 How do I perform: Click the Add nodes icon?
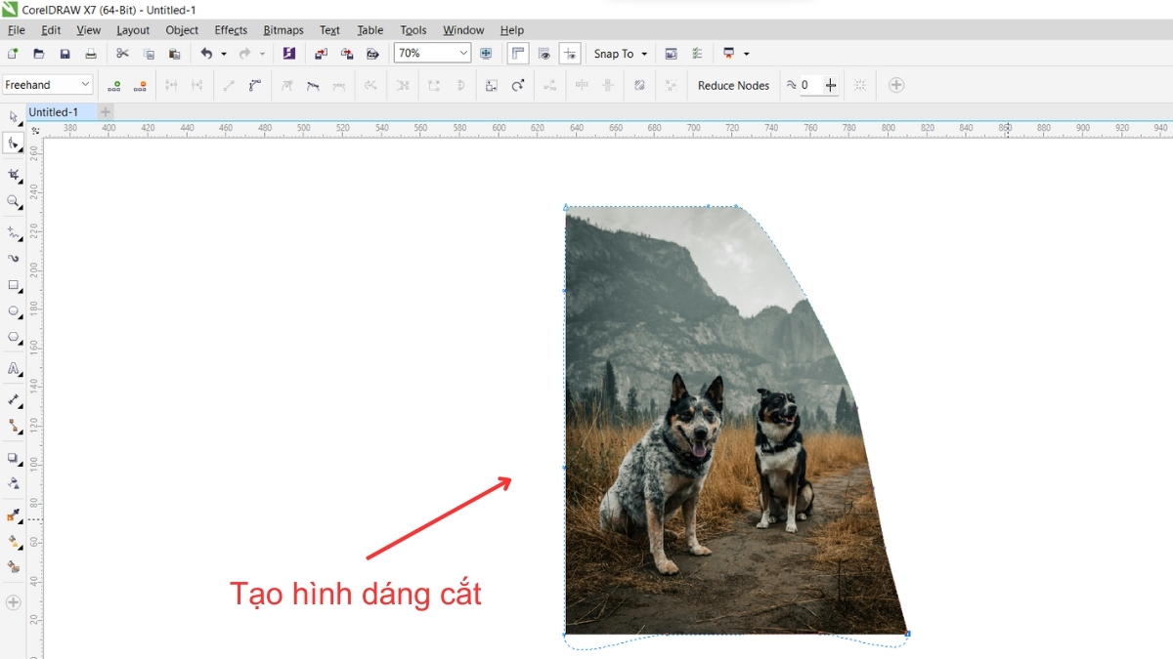114,85
